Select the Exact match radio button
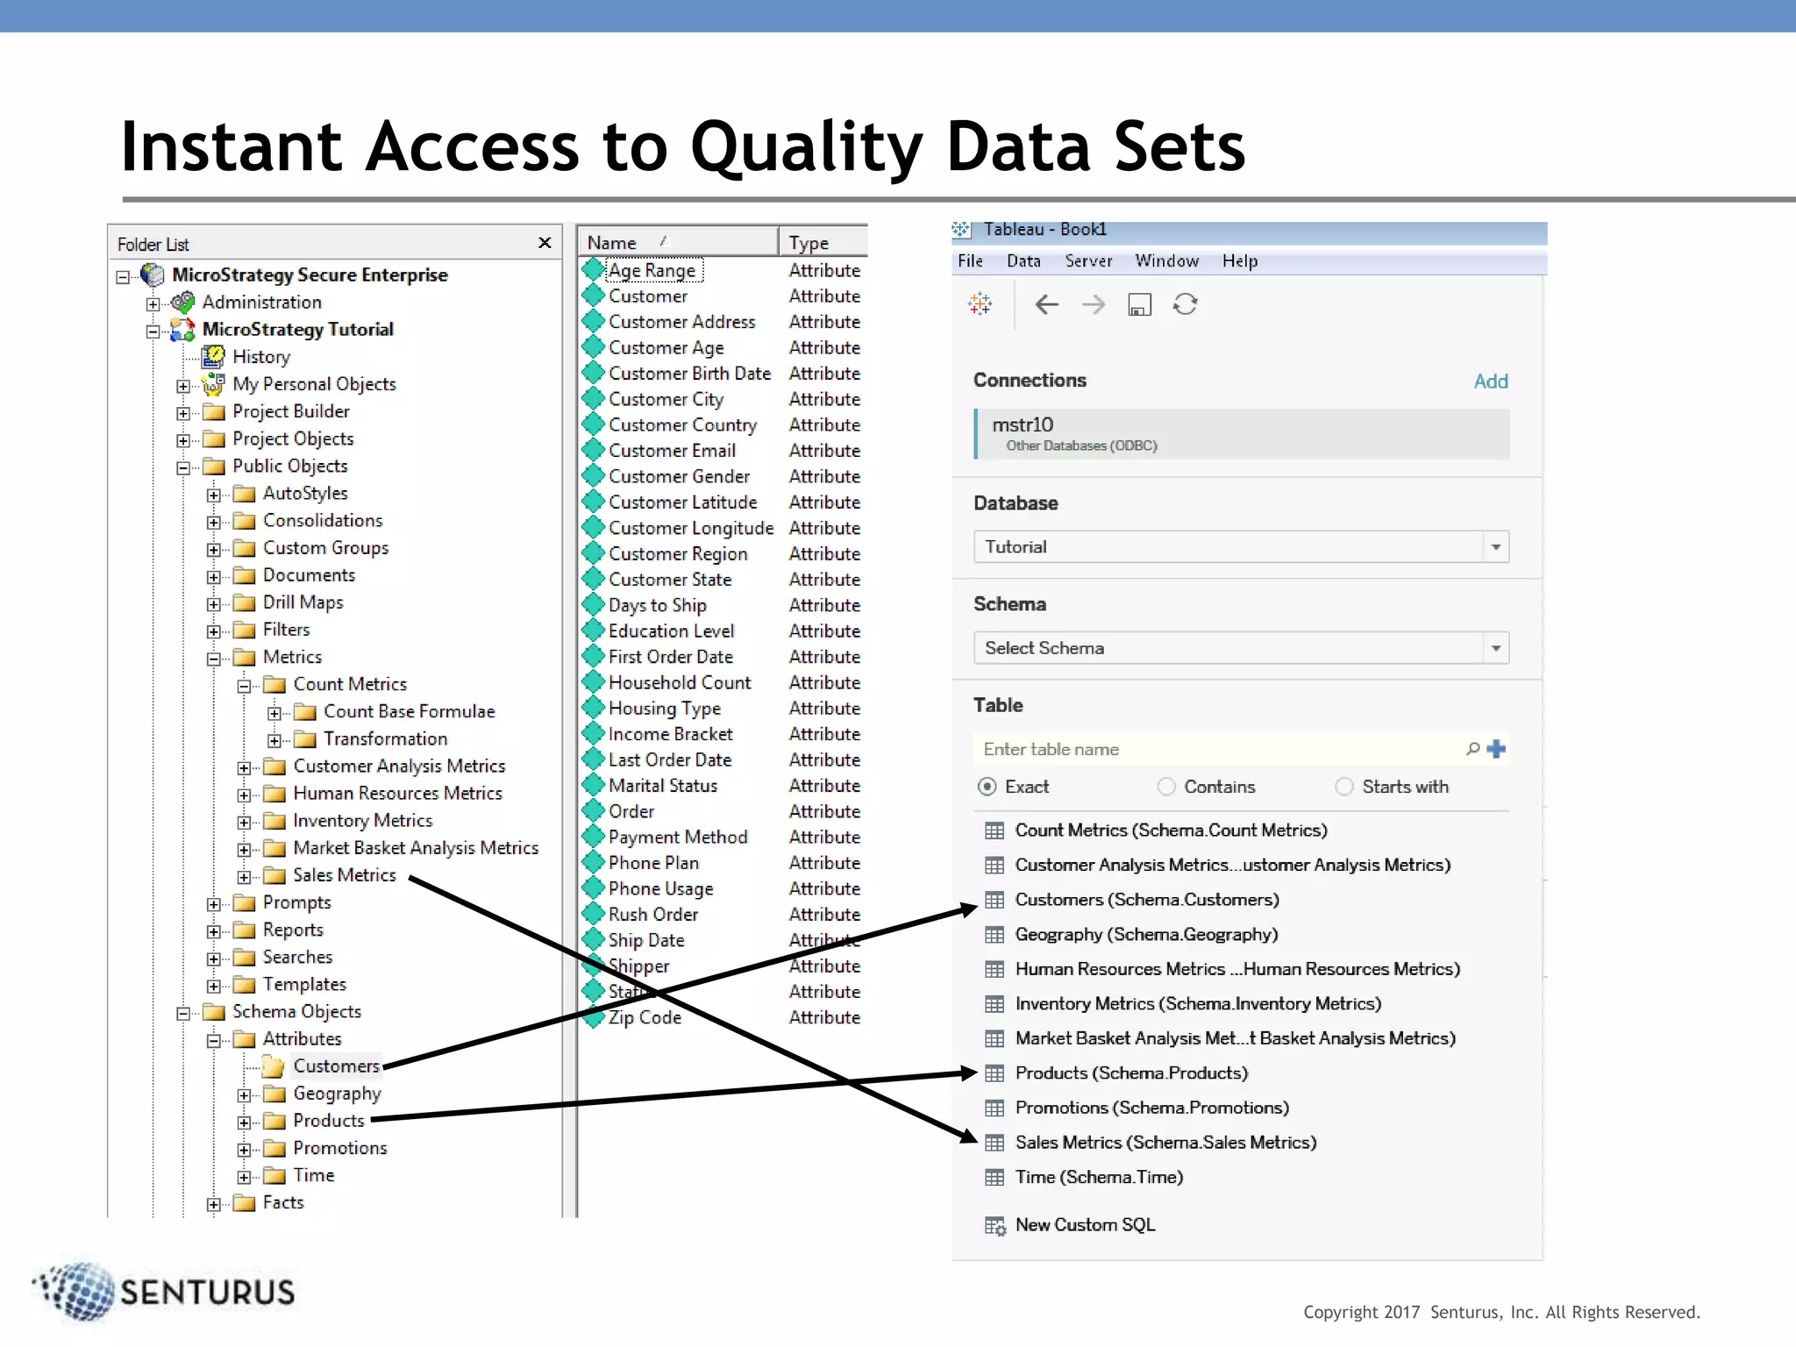The width and height of the screenshot is (1796, 1347). coord(987,787)
